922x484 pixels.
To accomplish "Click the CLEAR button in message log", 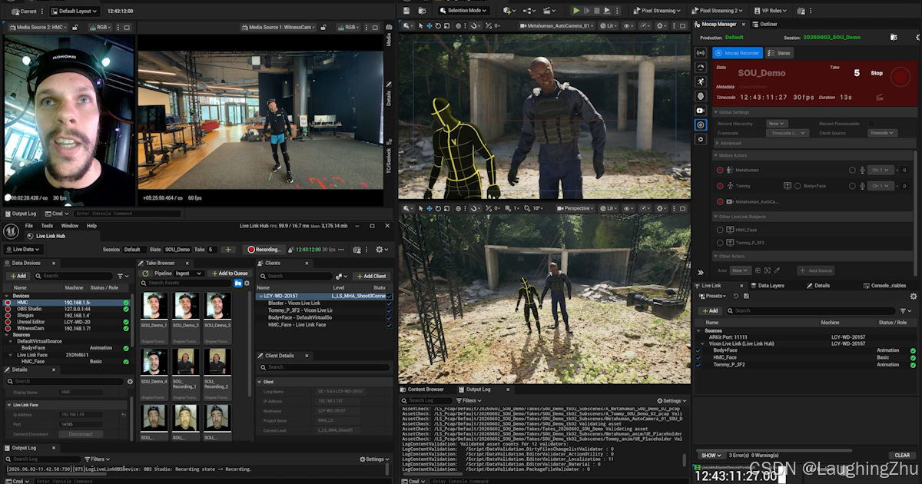I will tap(902, 456).
